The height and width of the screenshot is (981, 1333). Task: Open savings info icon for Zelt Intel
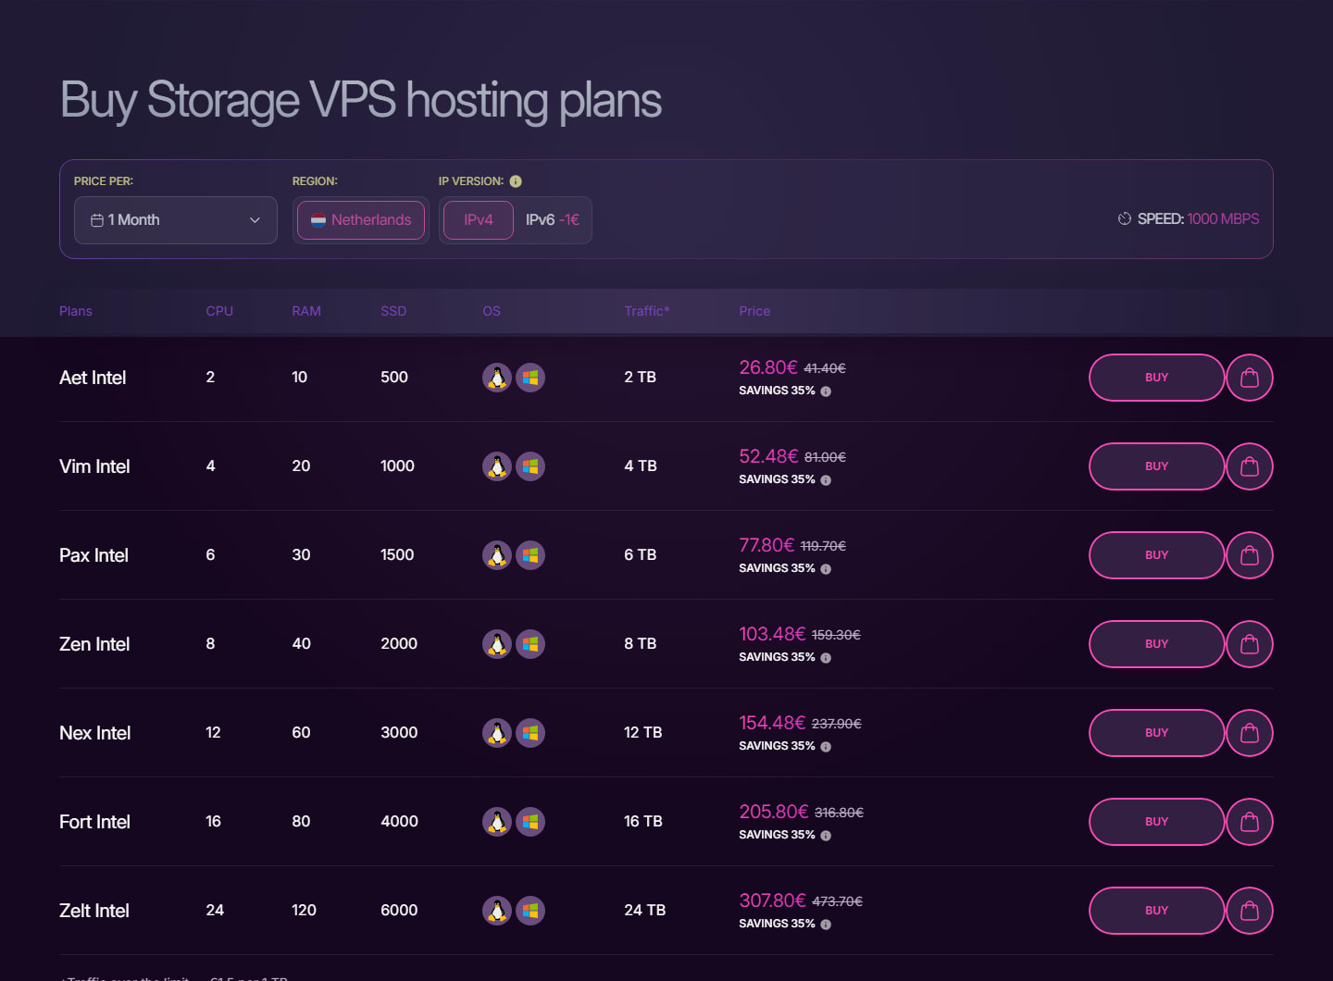click(826, 925)
